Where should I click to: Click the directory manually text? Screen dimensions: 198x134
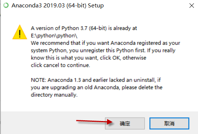[54, 95]
